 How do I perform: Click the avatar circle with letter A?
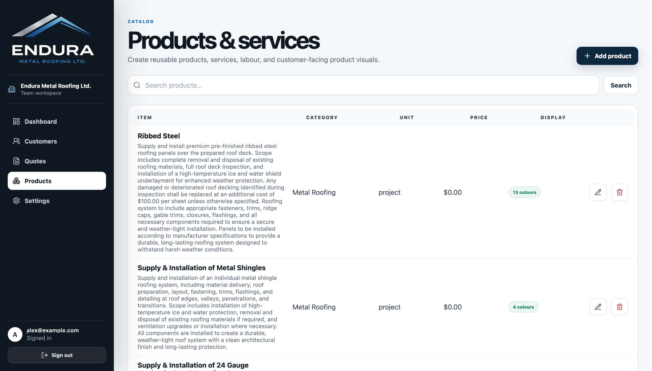coord(15,334)
